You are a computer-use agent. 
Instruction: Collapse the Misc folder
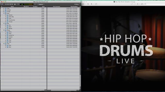(x=4, y=24)
